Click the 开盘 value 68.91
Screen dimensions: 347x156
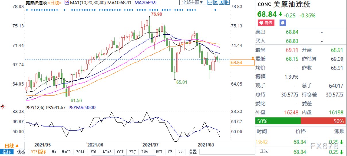pos(337,50)
